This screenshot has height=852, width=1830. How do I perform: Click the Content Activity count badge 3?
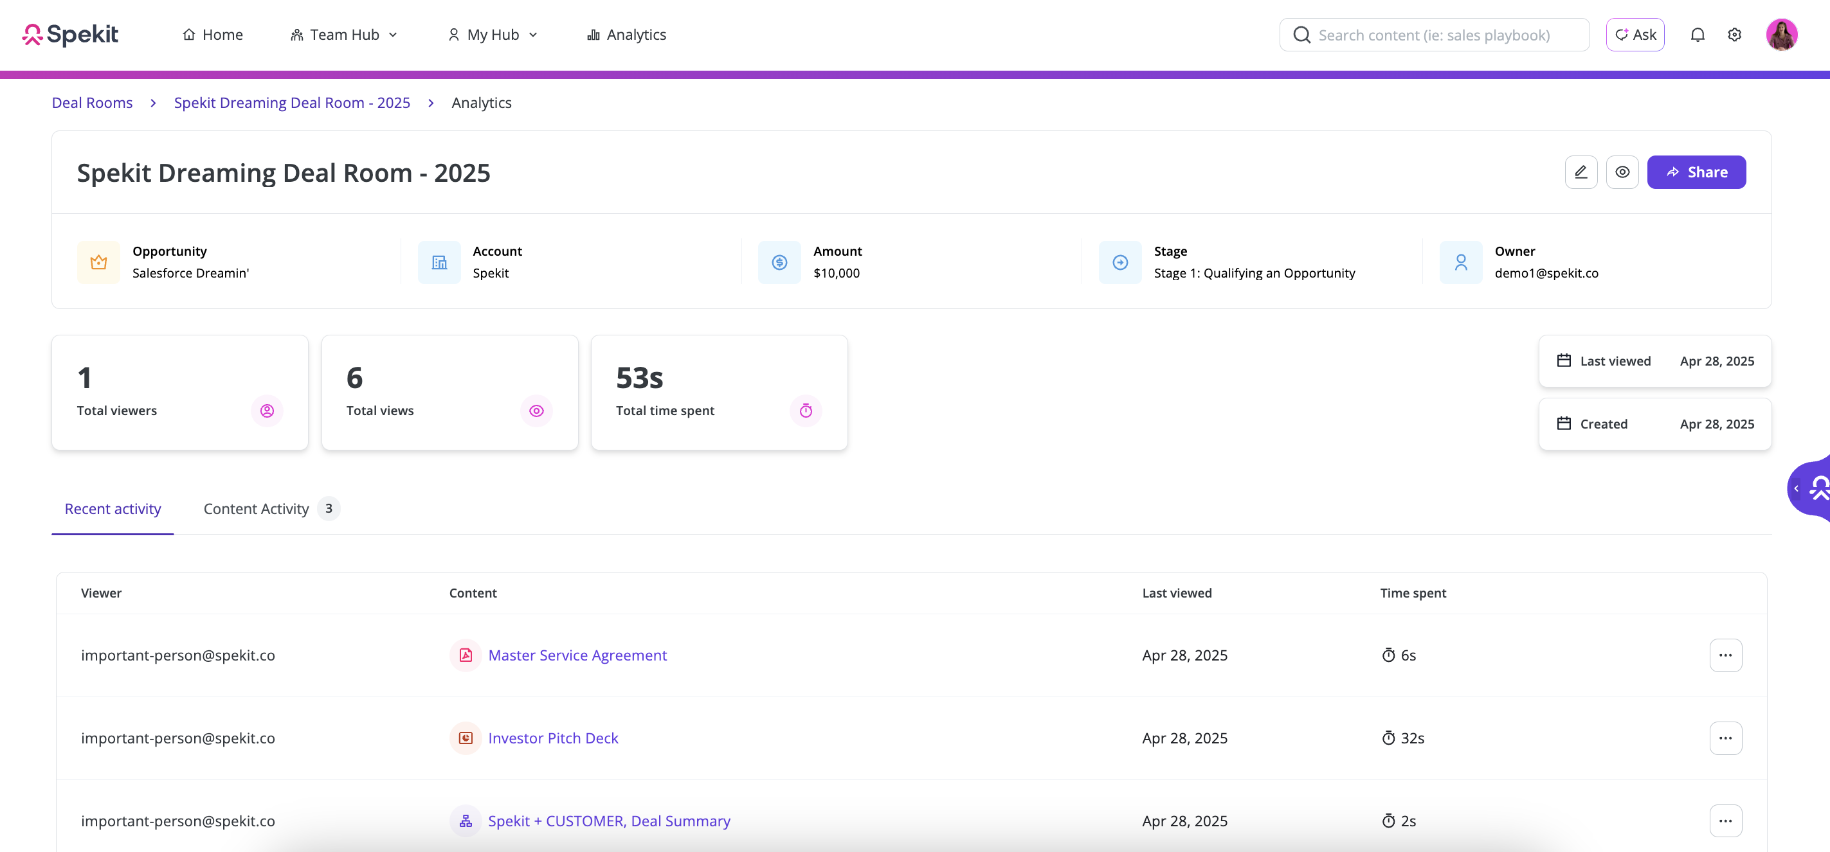click(x=328, y=508)
